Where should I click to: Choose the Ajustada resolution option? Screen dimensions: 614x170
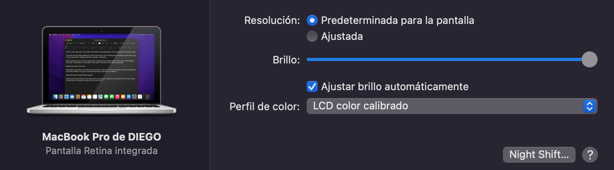point(312,36)
